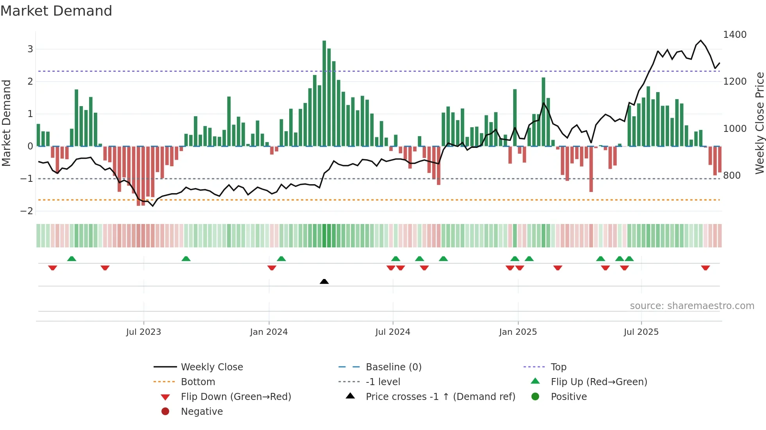Click the tallest green demand bar above 3
766x430 pixels.
click(324, 93)
